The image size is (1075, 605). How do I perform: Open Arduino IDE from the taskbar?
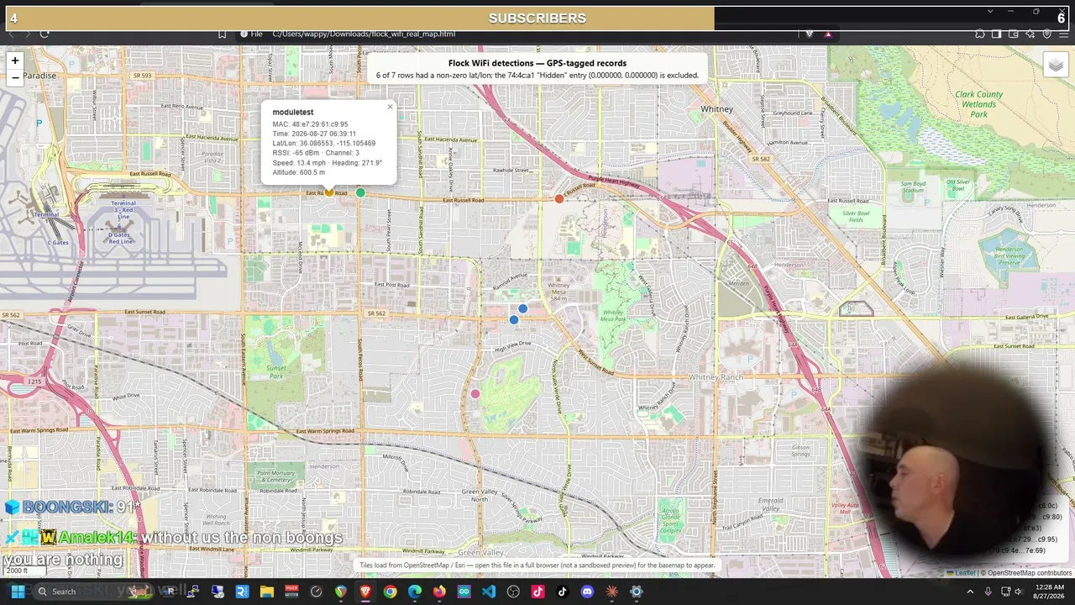click(464, 592)
